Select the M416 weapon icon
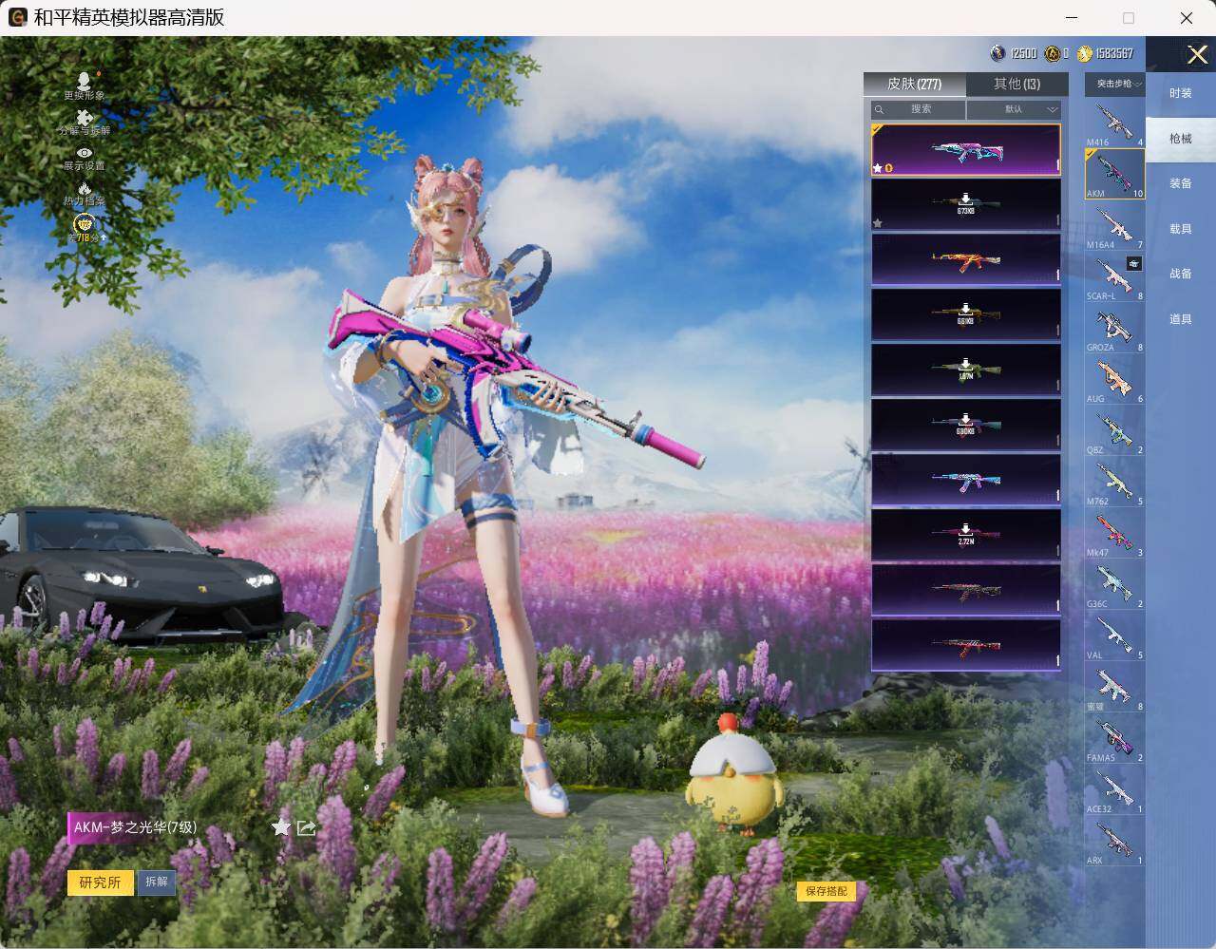Viewport: 1216px width, 949px height. click(x=1115, y=123)
